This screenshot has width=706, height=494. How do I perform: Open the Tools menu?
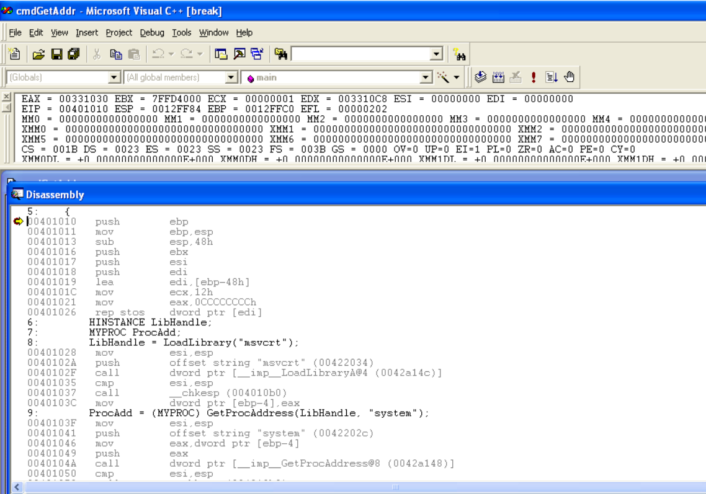[182, 32]
